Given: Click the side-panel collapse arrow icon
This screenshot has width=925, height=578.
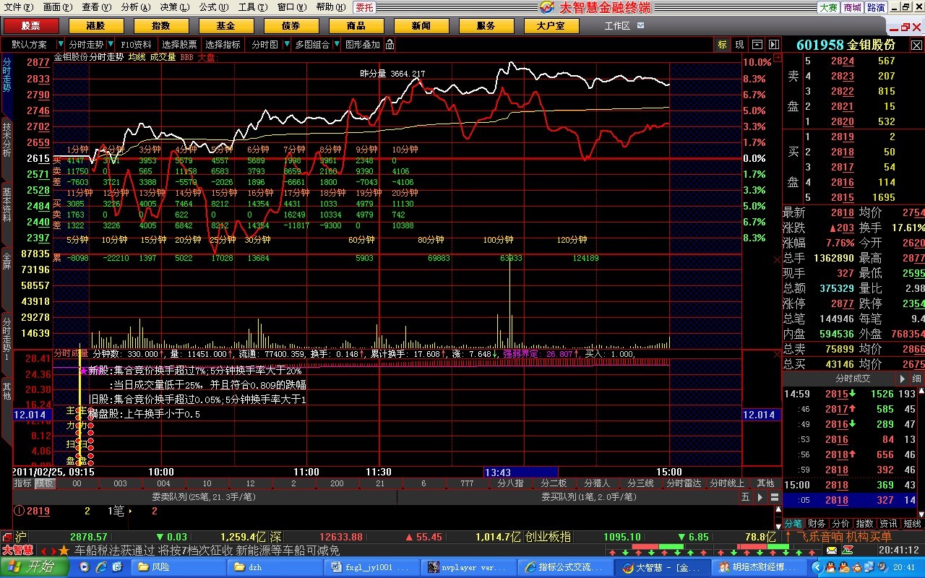Looking at the screenshot, I should click(x=774, y=45).
